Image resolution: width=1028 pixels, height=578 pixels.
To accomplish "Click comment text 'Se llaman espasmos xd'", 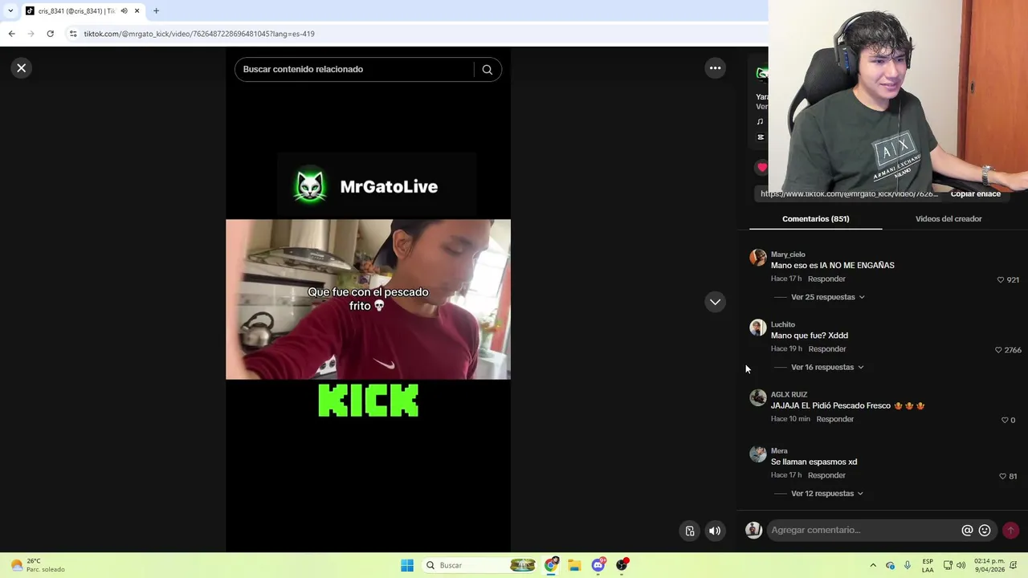I will [x=814, y=462].
